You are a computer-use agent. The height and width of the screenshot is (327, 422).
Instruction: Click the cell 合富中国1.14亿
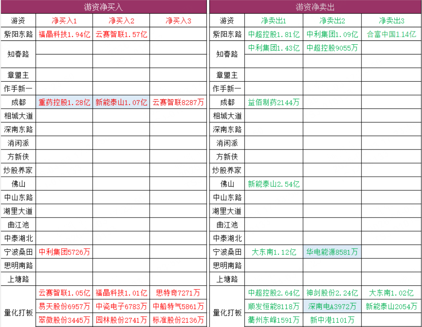(x=391, y=34)
